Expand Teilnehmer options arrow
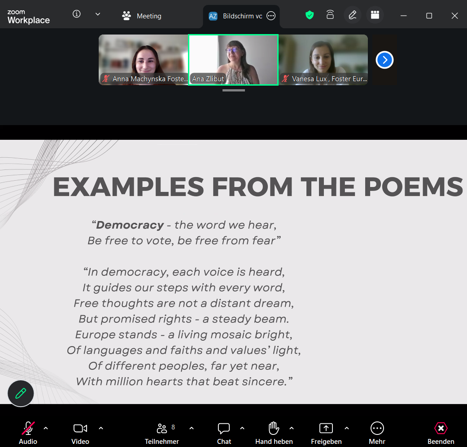This screenshot has height=447, width=467. coord(192,428)
